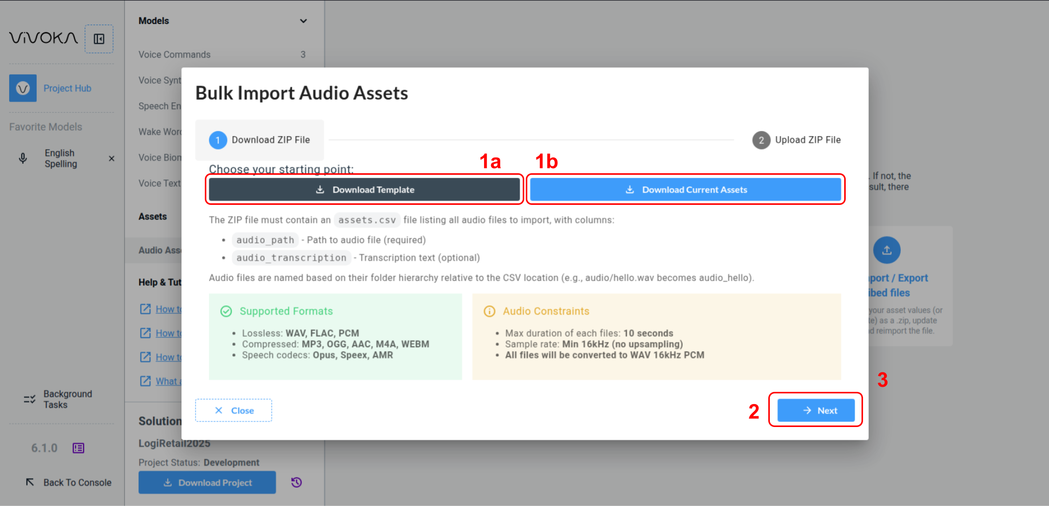Open the first How to external link icon
This screenshot has height=506, width=1049.
(x=146, y=309)
